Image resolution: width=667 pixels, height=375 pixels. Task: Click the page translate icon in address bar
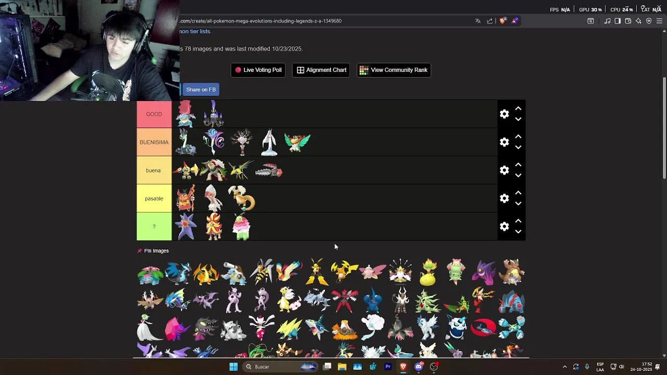click(x=478, y=21)
